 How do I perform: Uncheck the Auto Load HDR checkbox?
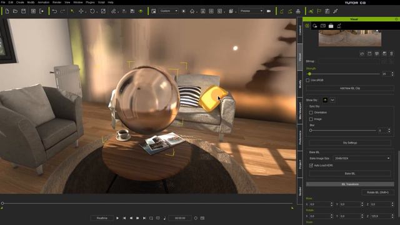click(x=311, y=166)
